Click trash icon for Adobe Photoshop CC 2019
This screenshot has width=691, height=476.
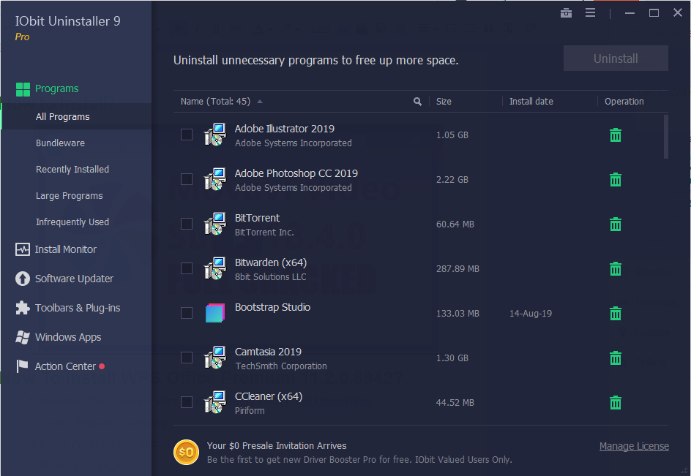(615, 180)
